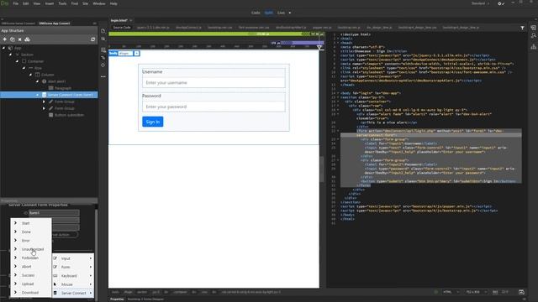This screenshot has height=302, width=538.
Task: Collapse the Row node in structure tree
Action: pos(24,68)
